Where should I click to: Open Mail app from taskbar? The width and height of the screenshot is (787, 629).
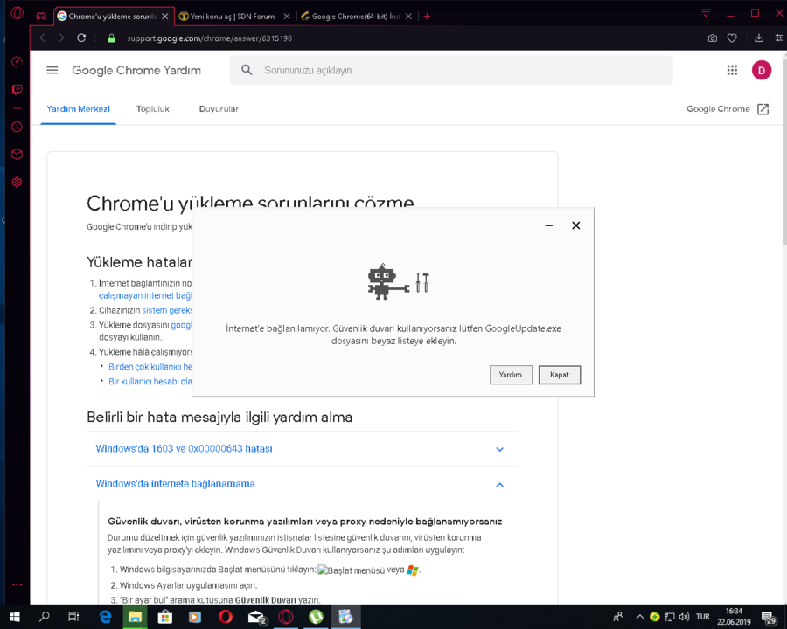[x=256, y=617]
